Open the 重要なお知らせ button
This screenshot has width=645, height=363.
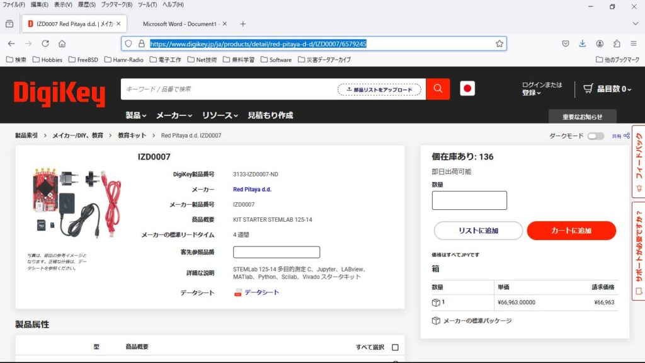[583, 117]
